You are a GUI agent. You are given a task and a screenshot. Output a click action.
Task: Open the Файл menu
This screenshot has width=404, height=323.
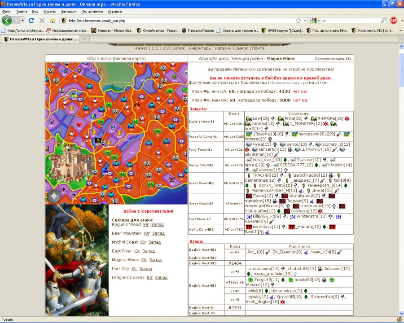pos(6,11)
